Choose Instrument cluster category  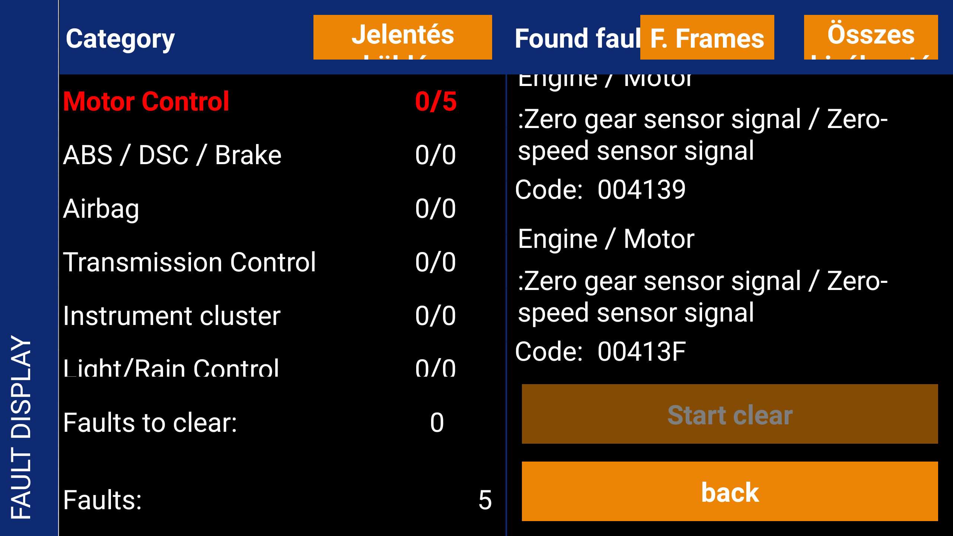[x=261, y=316]
